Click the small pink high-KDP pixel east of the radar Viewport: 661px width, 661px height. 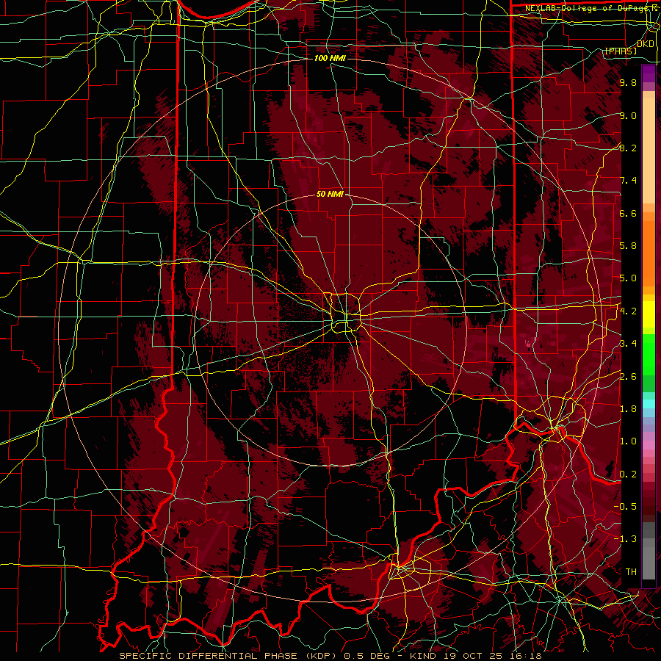tap(529, 344)
